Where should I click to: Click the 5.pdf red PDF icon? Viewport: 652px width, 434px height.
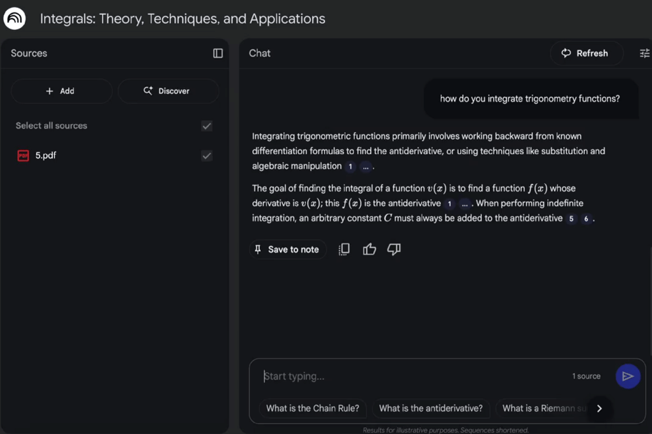click(x=23, y=156)
